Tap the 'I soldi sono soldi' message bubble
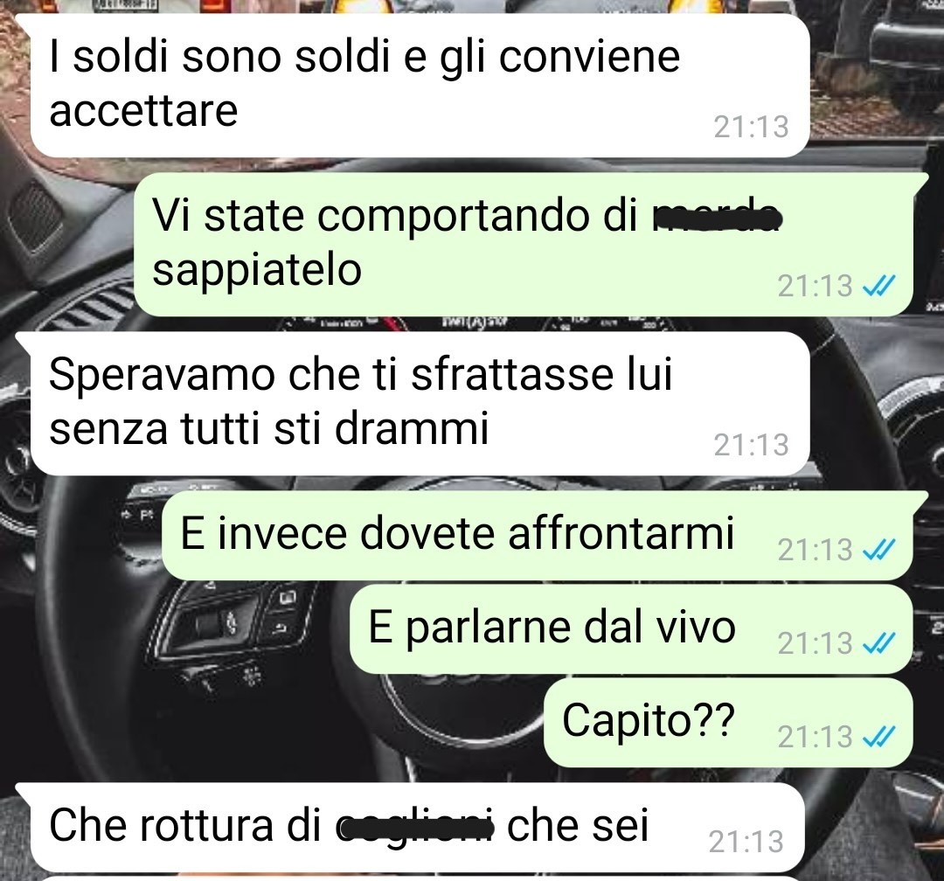The height and width of the screenshot is (881, 944). [420, 86]
